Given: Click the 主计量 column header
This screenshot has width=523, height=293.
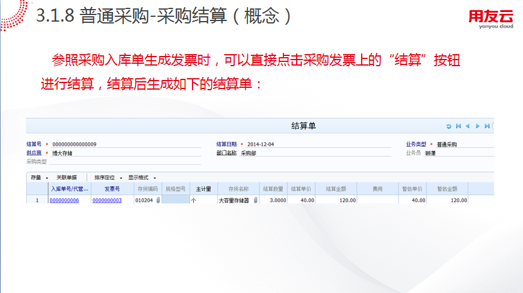Looking at the screenshot, I should coord(204,189).
